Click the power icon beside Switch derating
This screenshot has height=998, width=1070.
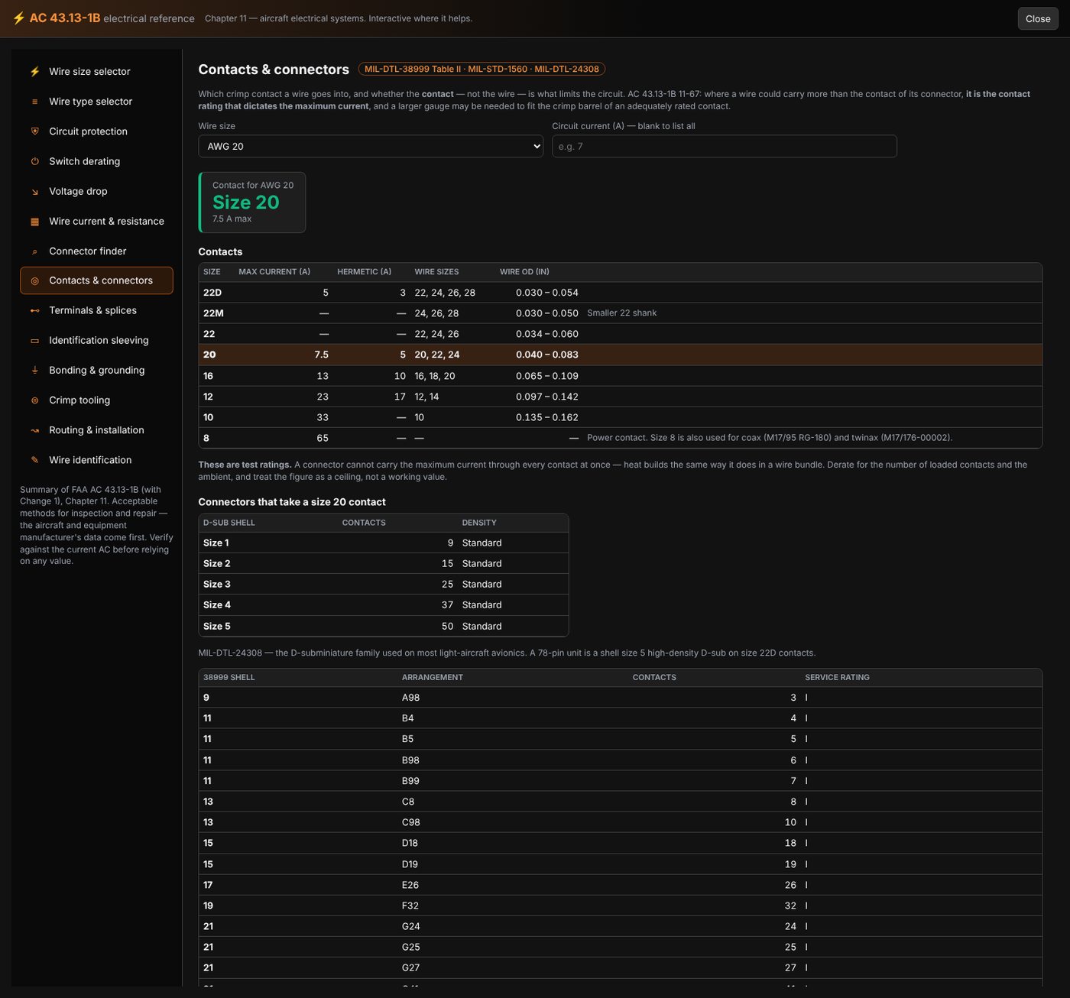coord(34,161)
